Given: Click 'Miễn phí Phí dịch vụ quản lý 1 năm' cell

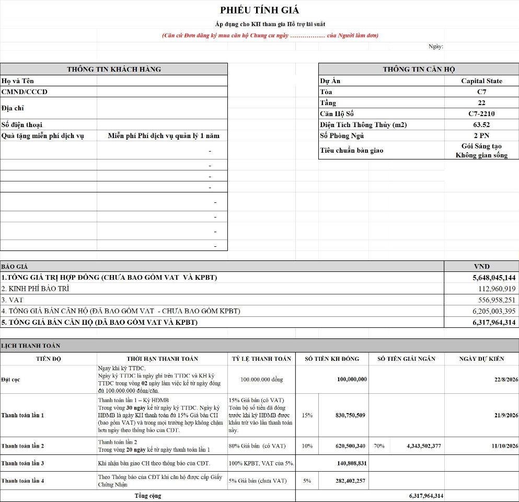Looking at the screenshot, I should [x=162, y=135].
